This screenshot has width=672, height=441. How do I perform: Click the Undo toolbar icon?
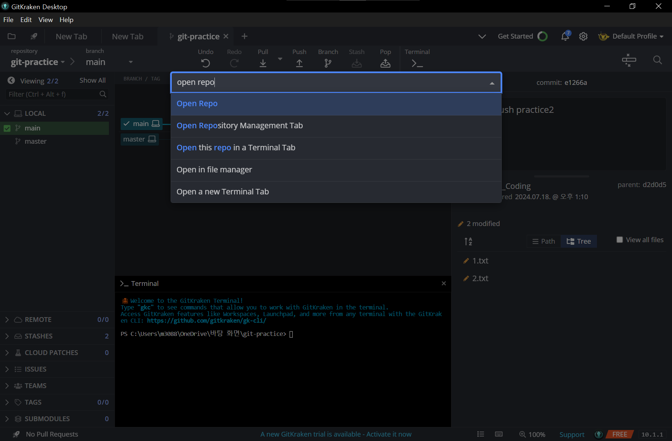click(x=206, y=63)
